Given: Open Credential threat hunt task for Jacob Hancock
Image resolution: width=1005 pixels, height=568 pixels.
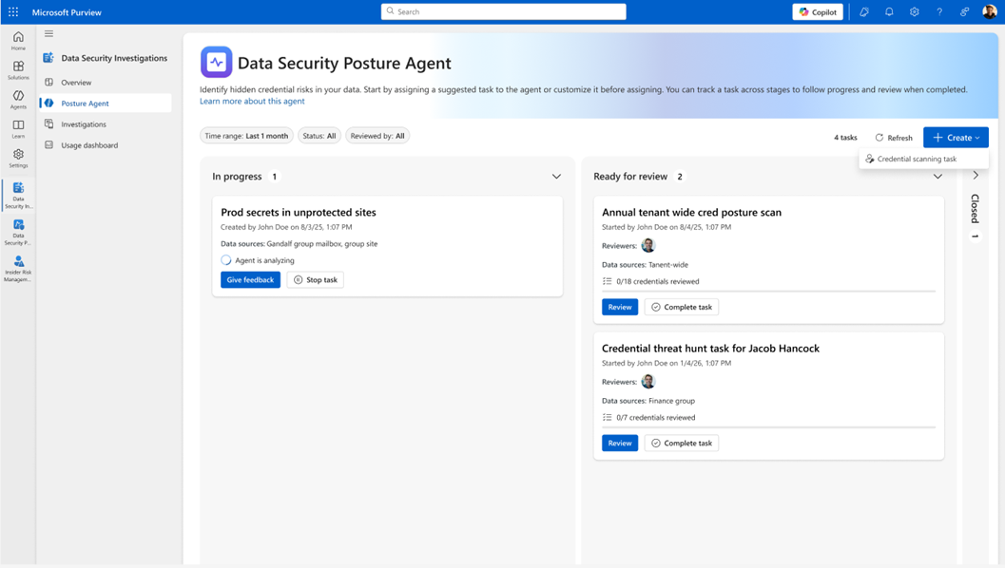Looking at the screenshot, I should click(x=710, y=349).
